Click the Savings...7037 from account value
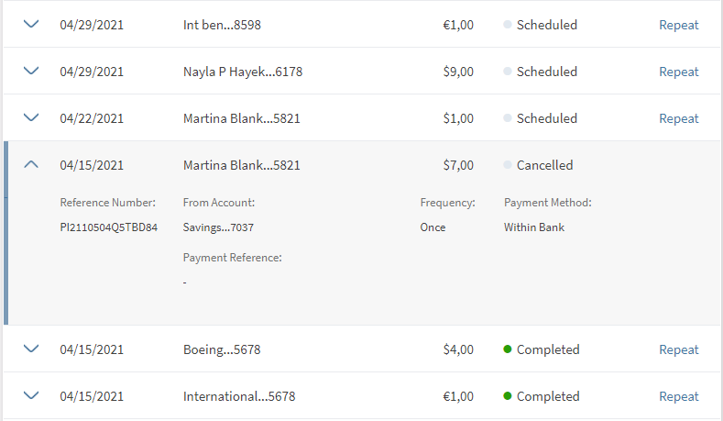 point(218,227)
